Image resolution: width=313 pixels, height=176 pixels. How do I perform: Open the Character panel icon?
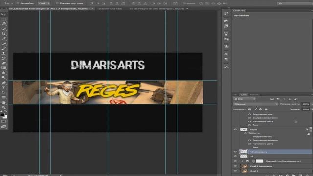(x=226, y=54)
